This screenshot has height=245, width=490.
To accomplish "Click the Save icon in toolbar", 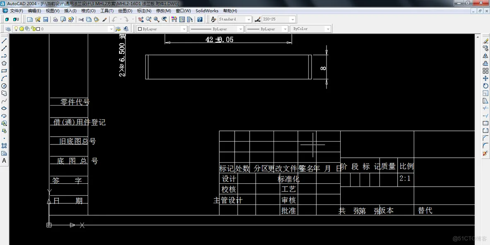I will pos(46,19).
